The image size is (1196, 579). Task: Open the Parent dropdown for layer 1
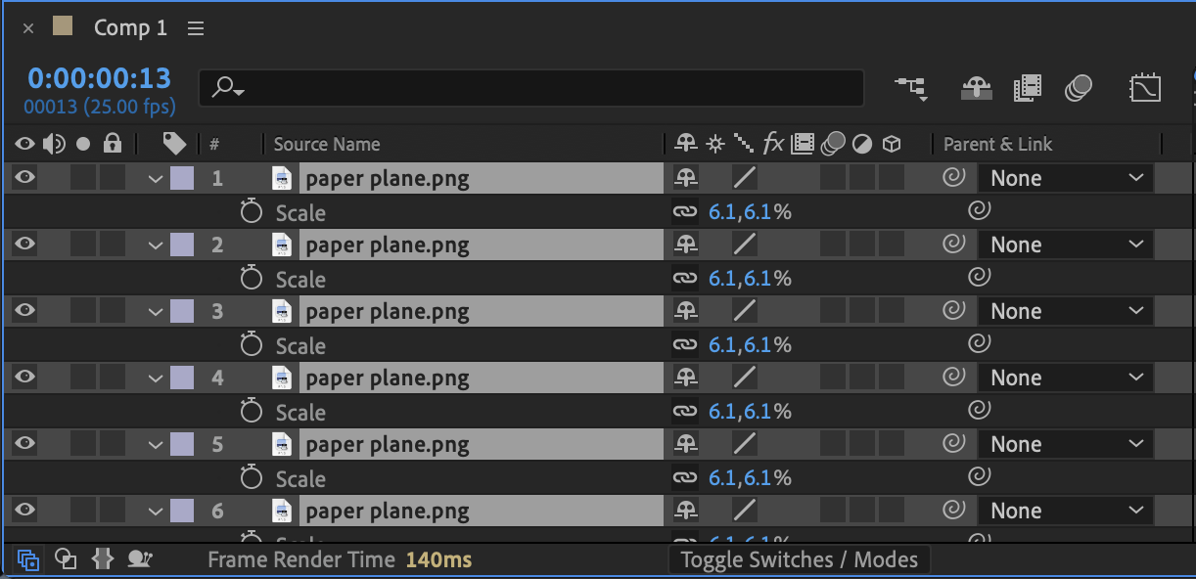click(x=1066, y=178)
